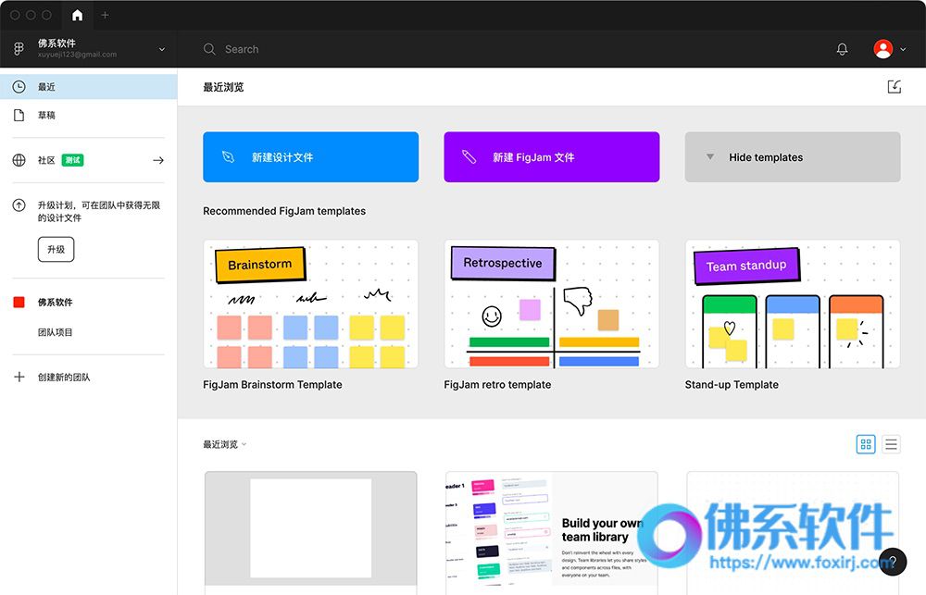This screenshot has width=926, height=595.
Task: Click the red 佛系软件 team color square
Action: tap(19, 303)
